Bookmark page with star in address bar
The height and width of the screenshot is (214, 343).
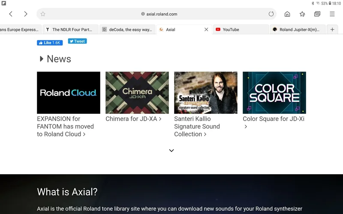click(x=43, y=14)
